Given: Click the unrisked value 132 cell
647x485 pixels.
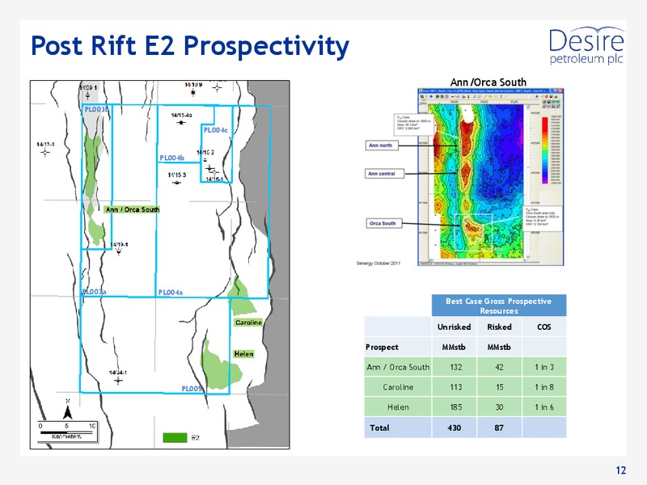Looking at the screenshot, I should [x=455, y=367].
